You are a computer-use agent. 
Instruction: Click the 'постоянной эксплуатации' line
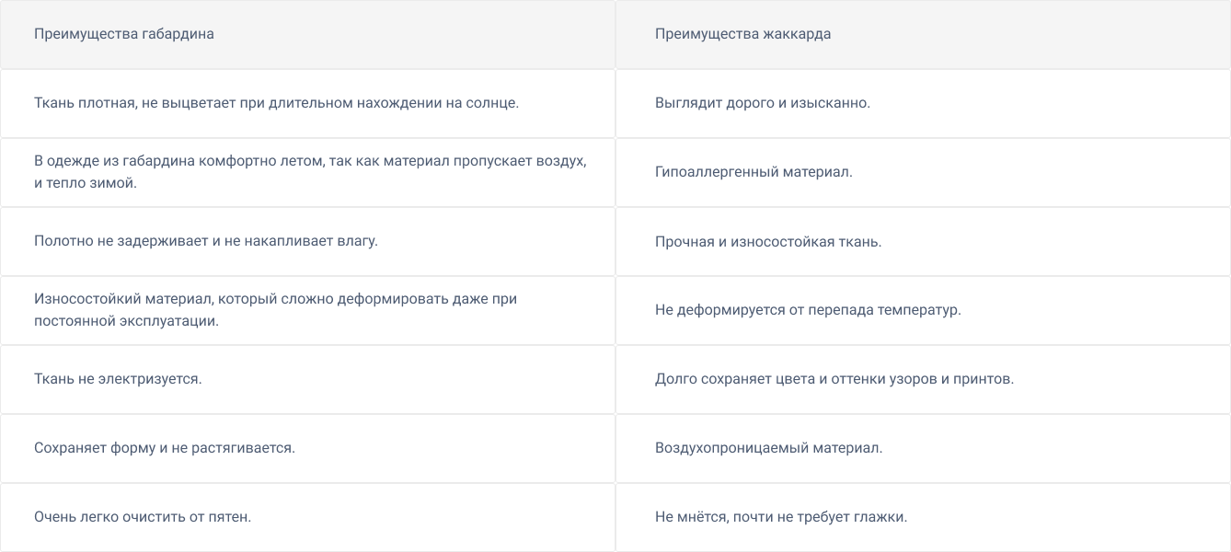click(x=126, y=321)
